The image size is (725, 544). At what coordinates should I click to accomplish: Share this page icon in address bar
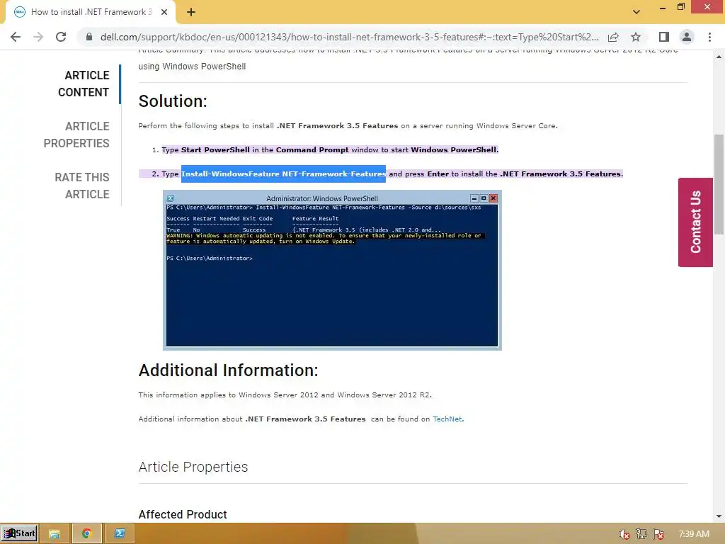click(613, 37)
